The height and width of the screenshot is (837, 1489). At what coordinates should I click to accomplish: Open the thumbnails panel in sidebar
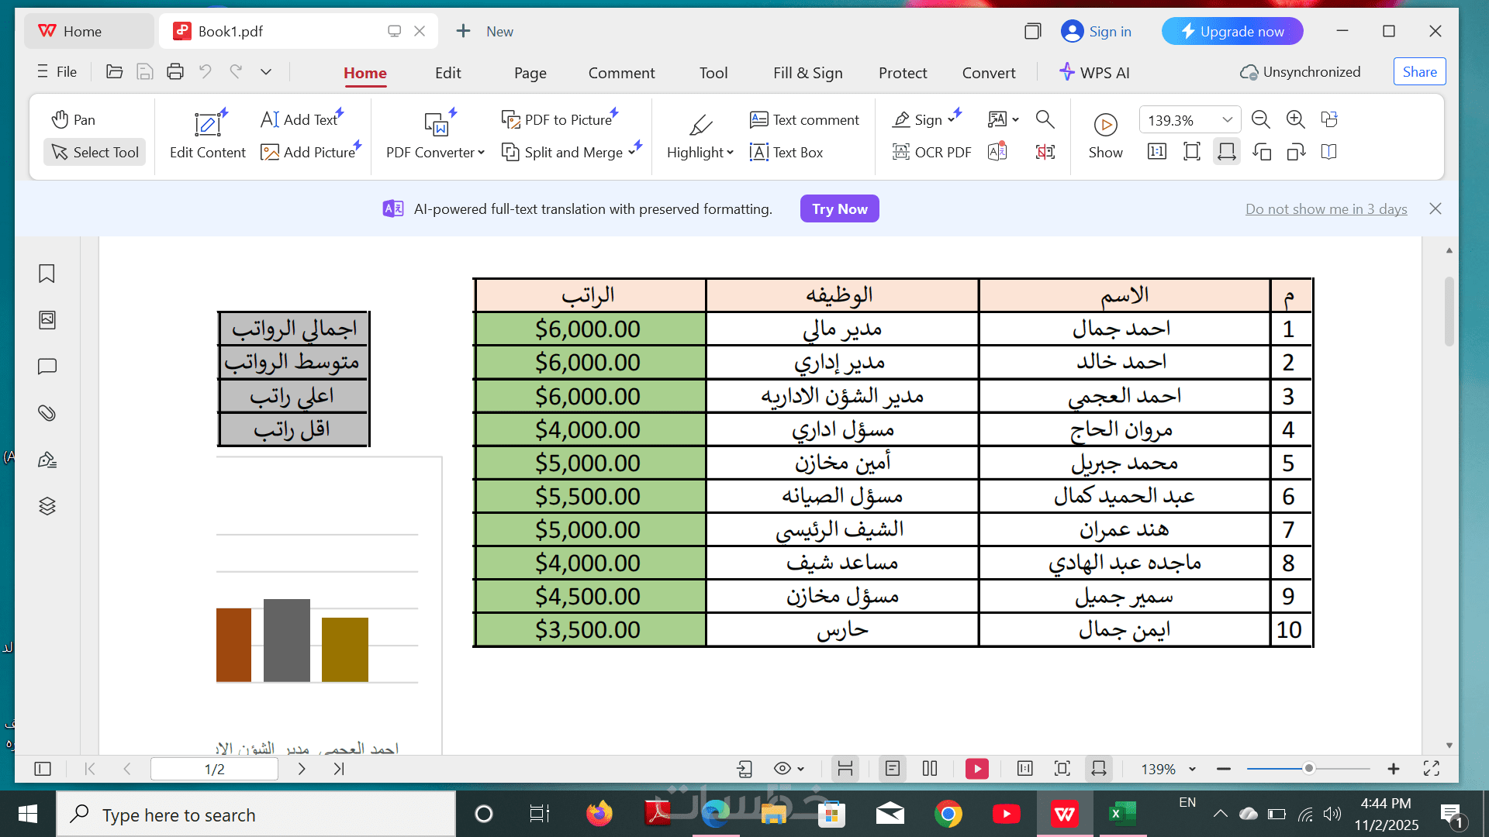(x=47, y=320)
